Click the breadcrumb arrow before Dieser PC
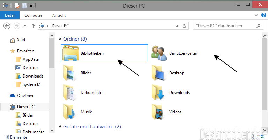The height and width of the screenshot is (140, 268). tap(48, 26)
